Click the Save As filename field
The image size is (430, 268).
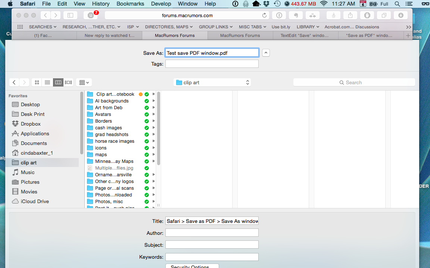212,53
